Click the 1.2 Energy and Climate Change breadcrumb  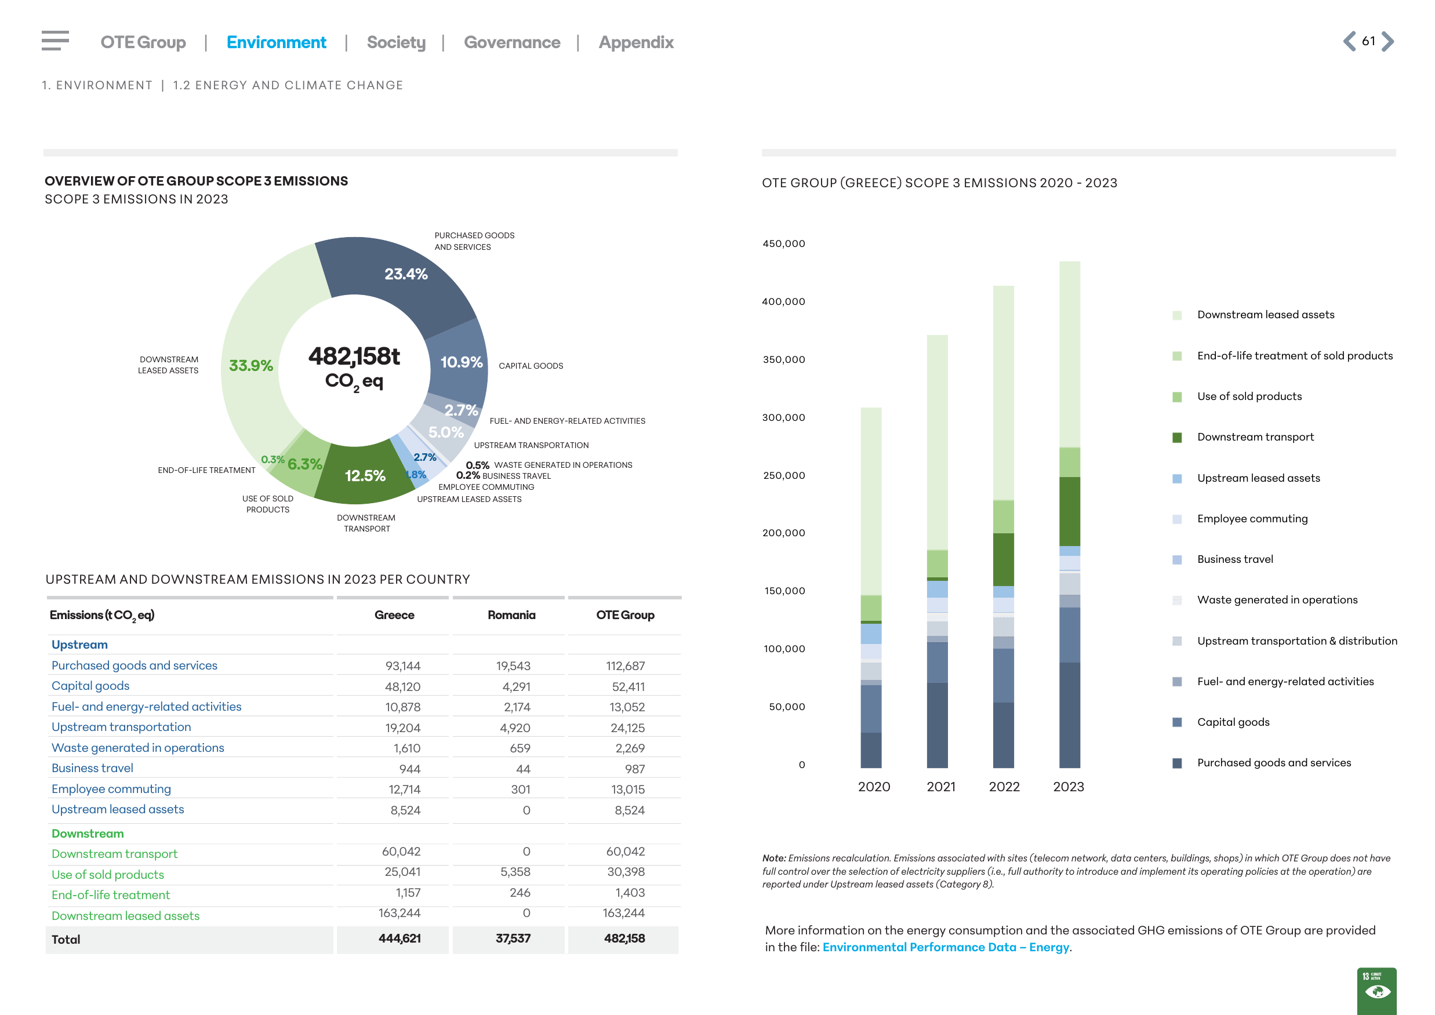tap(288, 85)
